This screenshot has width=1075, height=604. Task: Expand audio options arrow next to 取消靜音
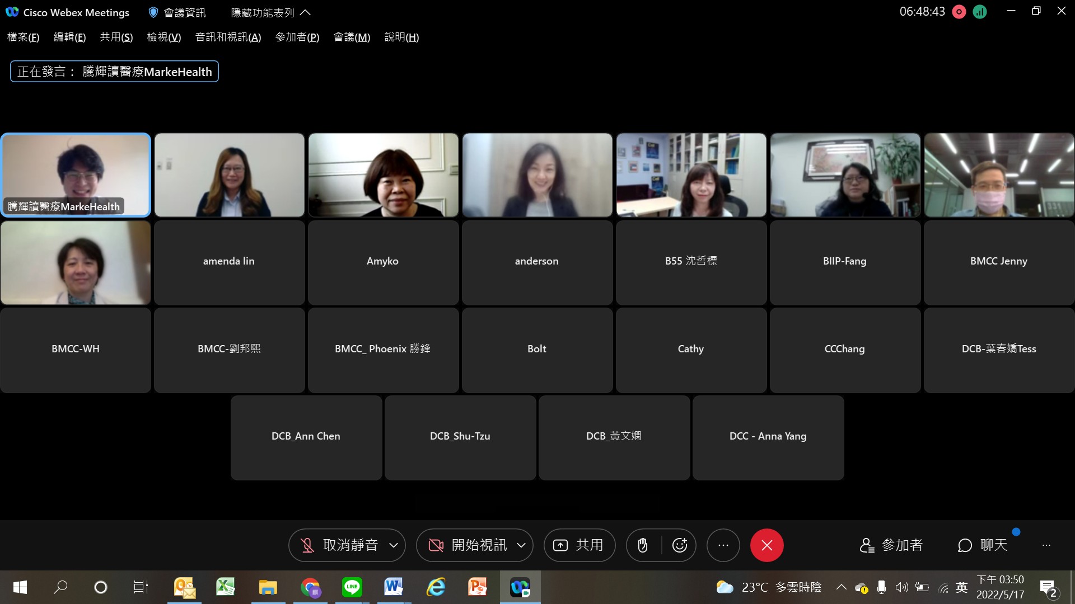394,545
